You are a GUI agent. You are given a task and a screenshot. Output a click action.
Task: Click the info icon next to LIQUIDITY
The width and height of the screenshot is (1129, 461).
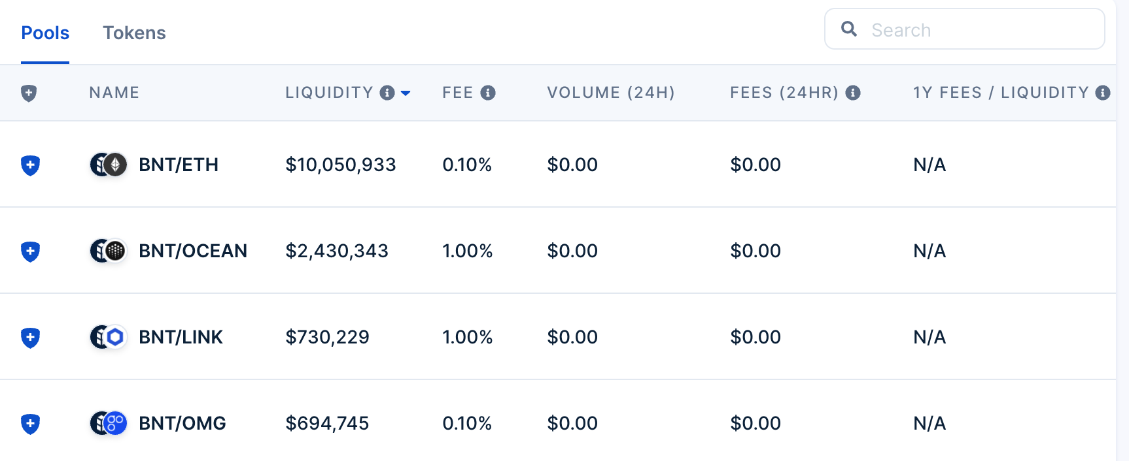(388, 93)
